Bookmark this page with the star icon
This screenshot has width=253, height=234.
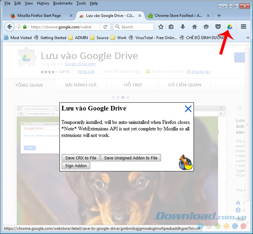click(161, 27)
